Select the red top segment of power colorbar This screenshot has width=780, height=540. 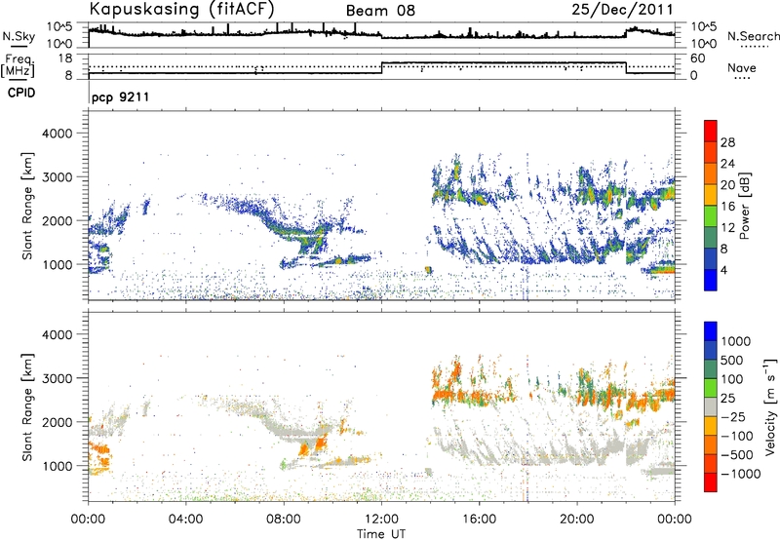click(x=711, y=132)
